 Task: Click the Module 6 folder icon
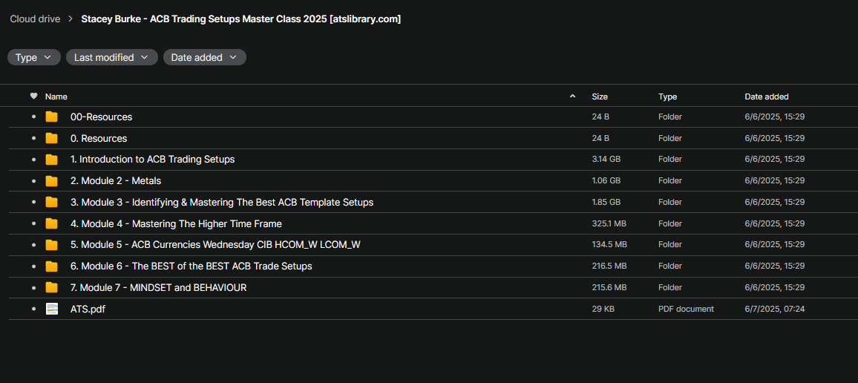coord(51,266)
